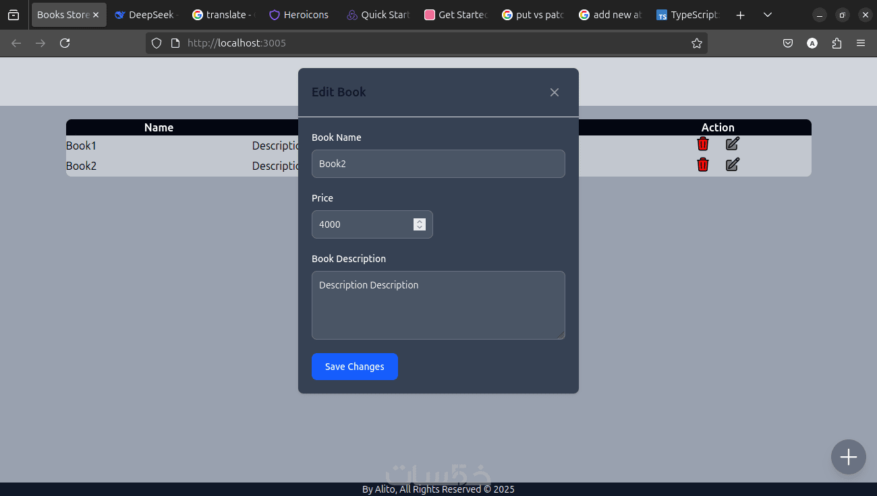Click the round plus add-book button
877x496 pixels.
(x=849, y=457)
